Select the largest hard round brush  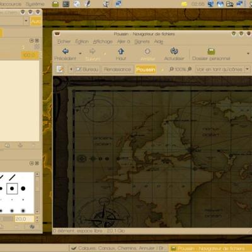coord(23,188)
